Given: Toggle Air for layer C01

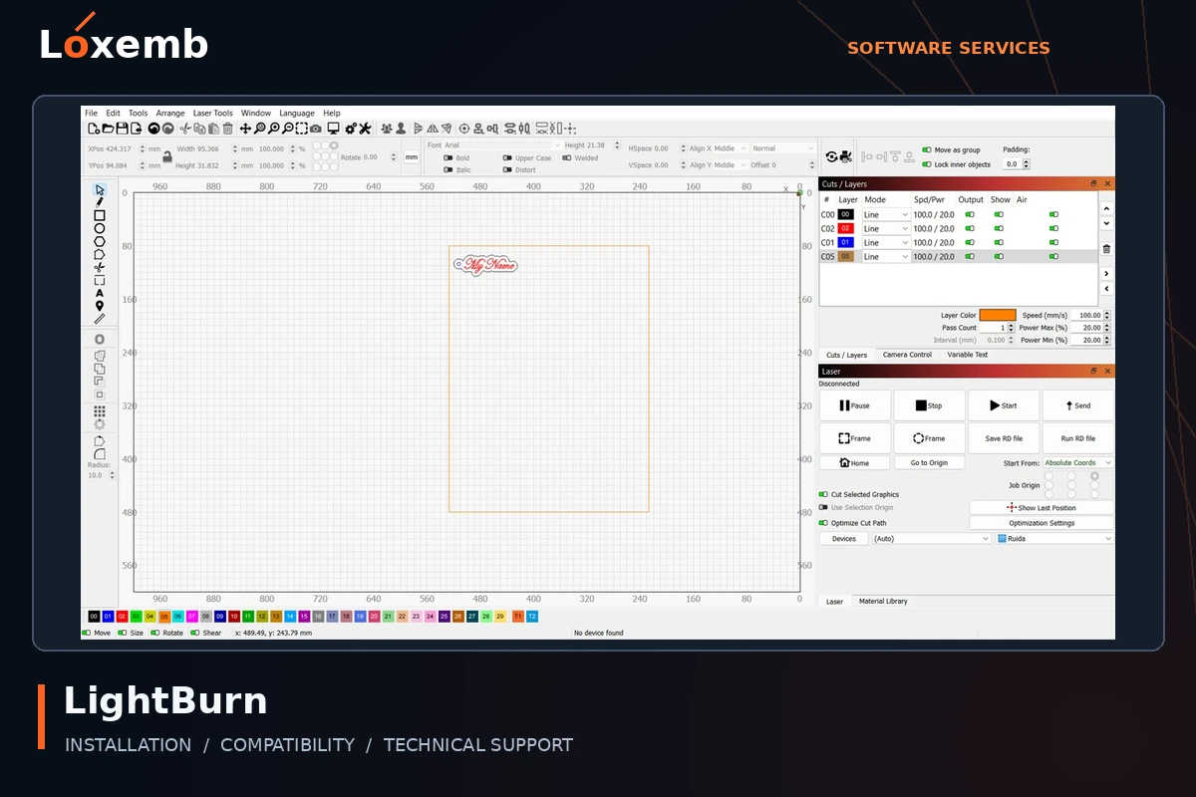Looking at the screenshot, I should [1053, 242].
